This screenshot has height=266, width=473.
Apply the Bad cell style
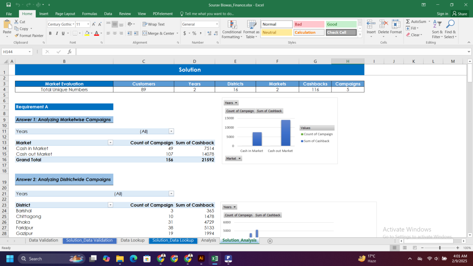click(309, 24)
